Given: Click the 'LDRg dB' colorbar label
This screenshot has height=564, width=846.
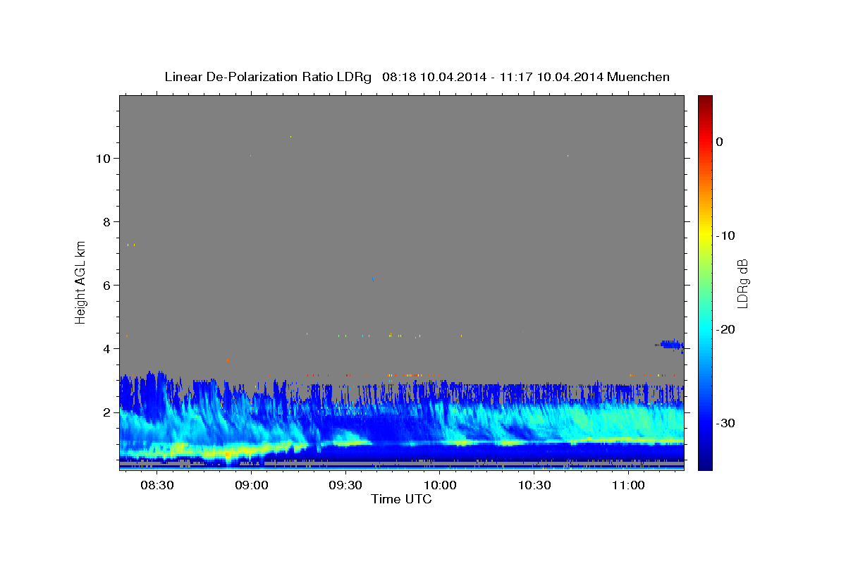Looking at the screenshot, I should point(742,283).
